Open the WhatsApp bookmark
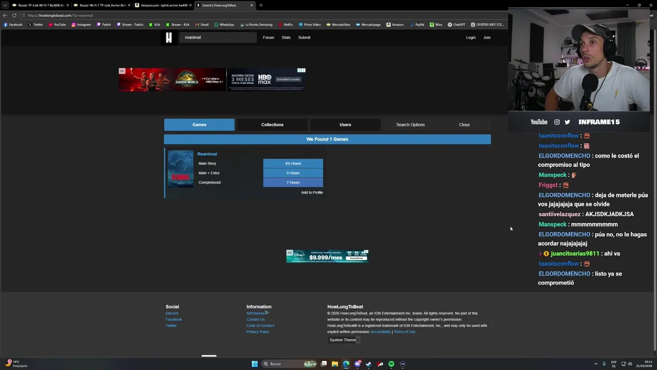Image resolution: width=657 pixels, height=370 pixels. (x=224, y=25)
